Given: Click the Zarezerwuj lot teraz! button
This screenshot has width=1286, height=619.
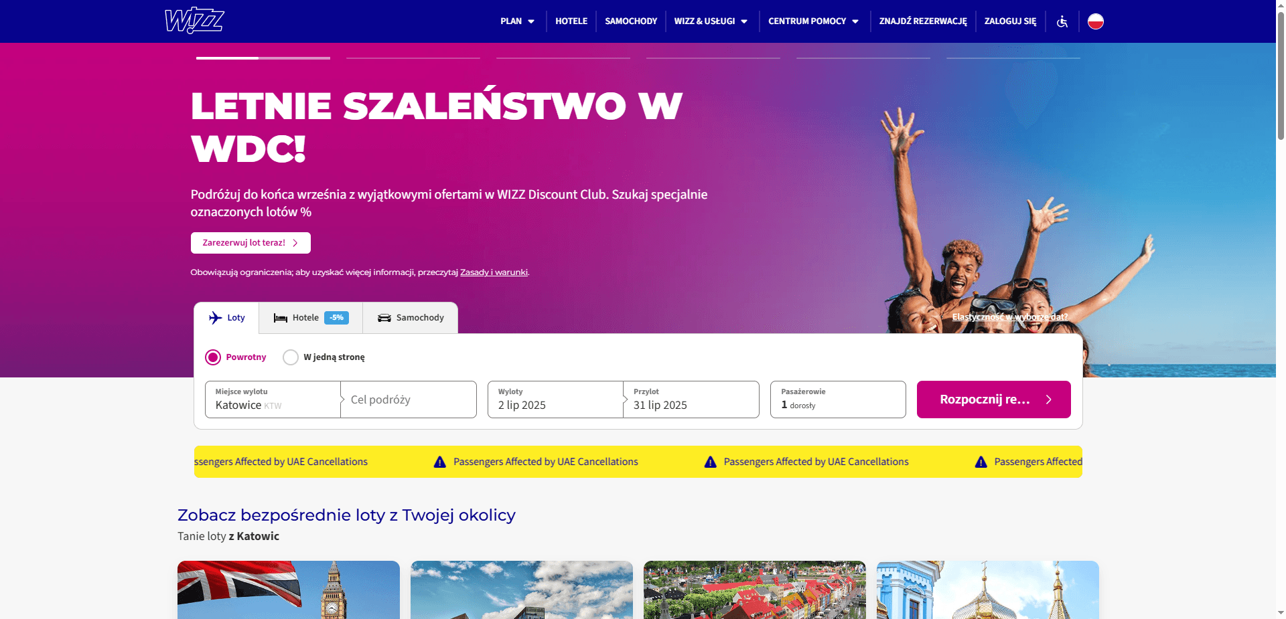Looking at the screenshot, I should click(x=251, y=243).
